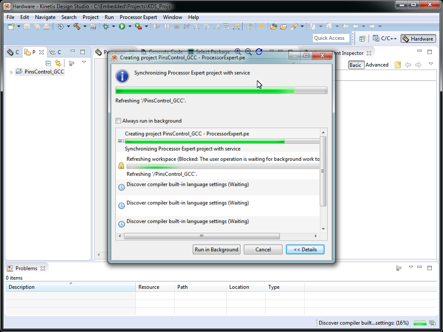Open project view menu triangle

83,62
